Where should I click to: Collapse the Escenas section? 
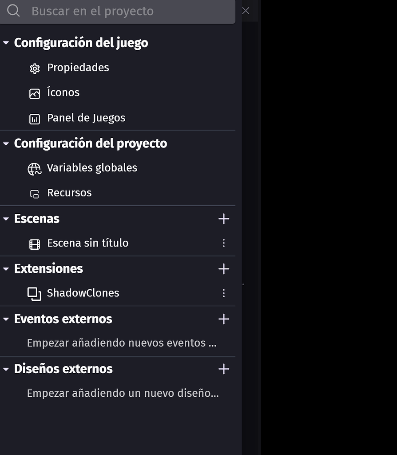coord(6,218)
